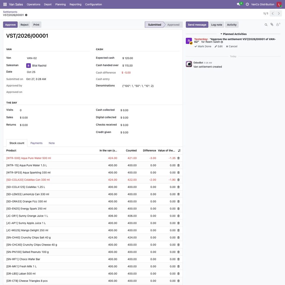This screenshot has width=285, height=285.
Task: Schedule an Activity
Action: 232,25
